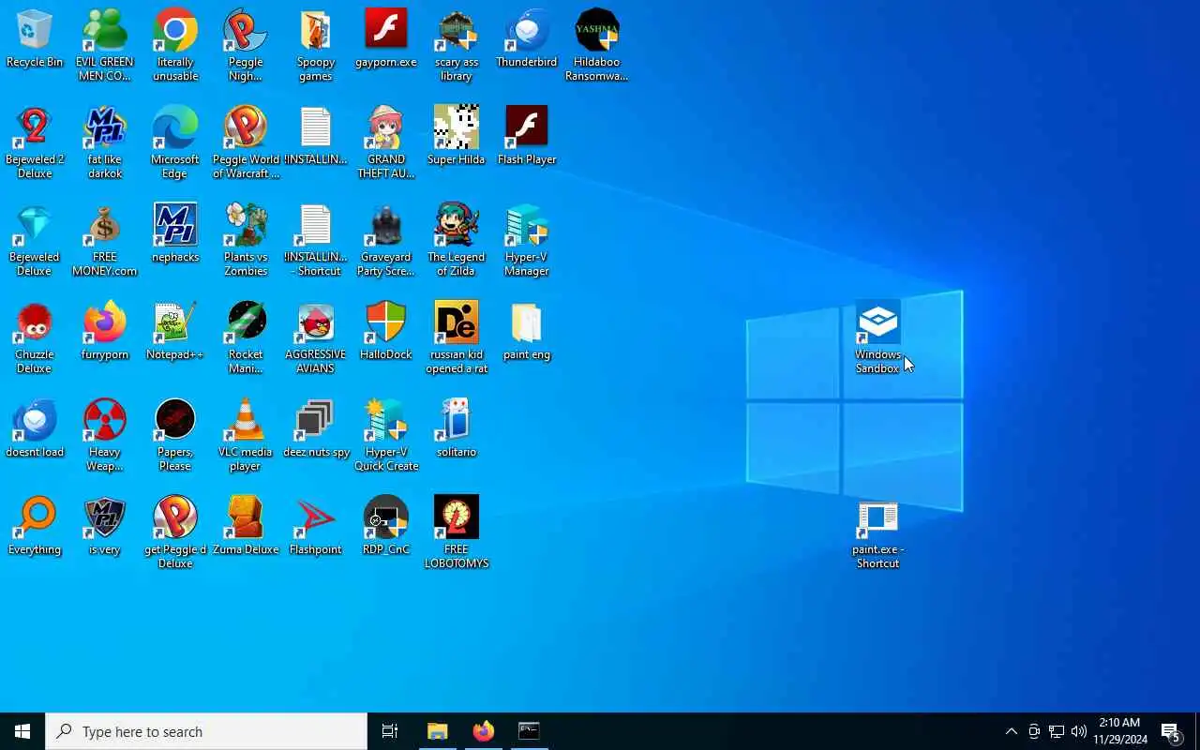This screenshot has height=750, width=1200.
Task: Select the 'fat like darkok' shortcut
Action: pos(105,142)
